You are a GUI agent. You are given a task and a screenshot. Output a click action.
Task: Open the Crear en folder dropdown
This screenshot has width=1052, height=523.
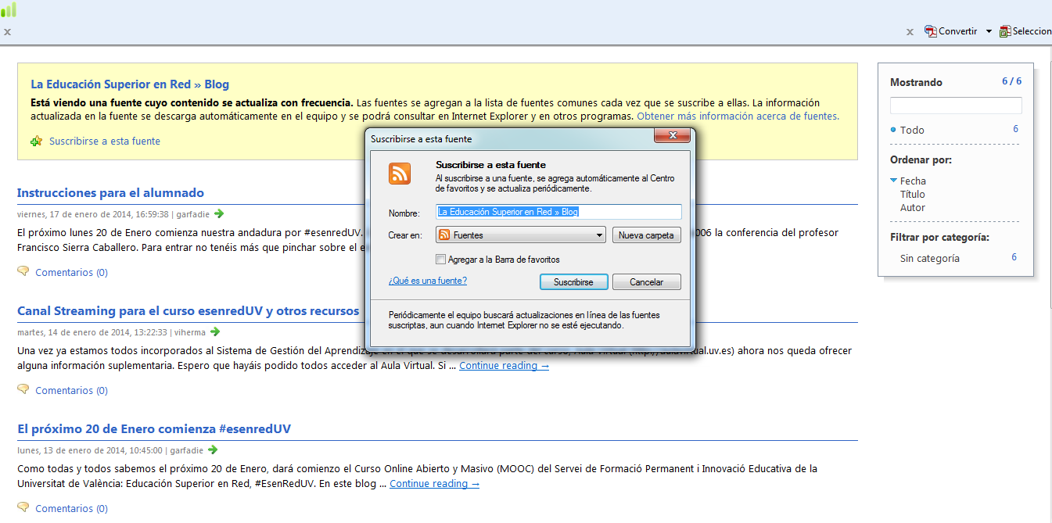(598, 235)
